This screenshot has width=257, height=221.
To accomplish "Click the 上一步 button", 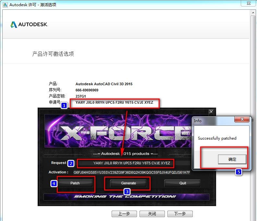I will pyautogui.click(x=124, y=214).
